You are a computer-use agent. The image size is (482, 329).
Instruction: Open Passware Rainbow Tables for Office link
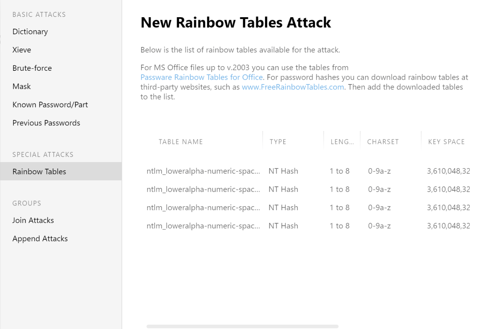(x=201, y=77)
